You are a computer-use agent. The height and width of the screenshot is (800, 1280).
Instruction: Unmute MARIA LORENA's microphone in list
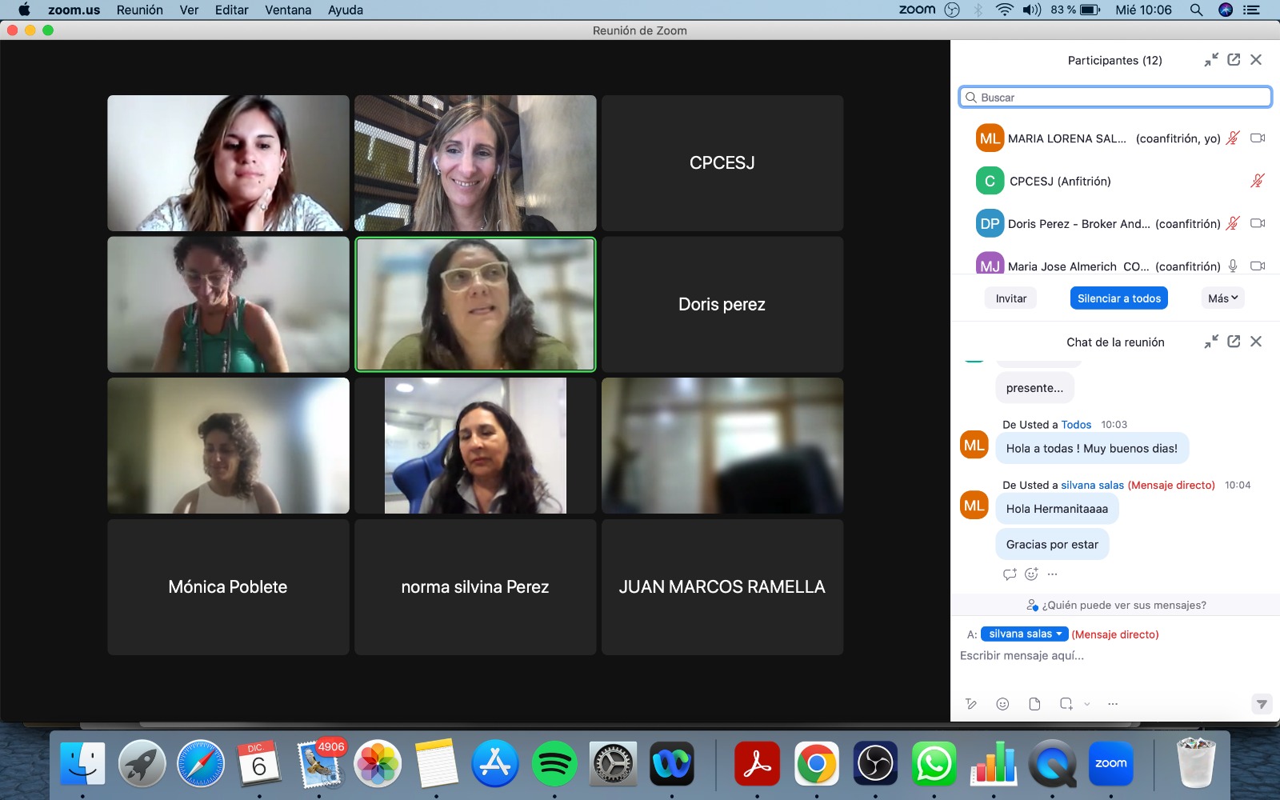[1233, 138]
